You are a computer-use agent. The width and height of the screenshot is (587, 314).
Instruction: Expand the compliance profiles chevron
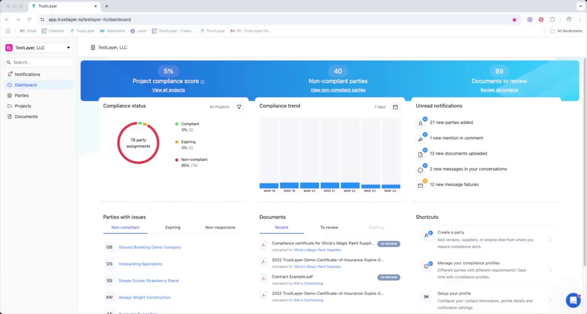[550, 270]
